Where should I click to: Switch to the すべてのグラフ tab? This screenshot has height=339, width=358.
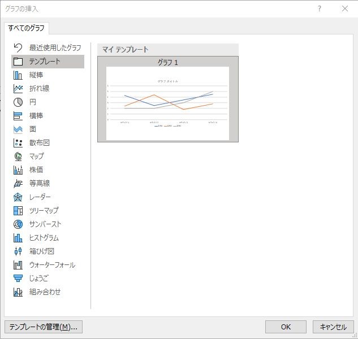click(26, 28)
